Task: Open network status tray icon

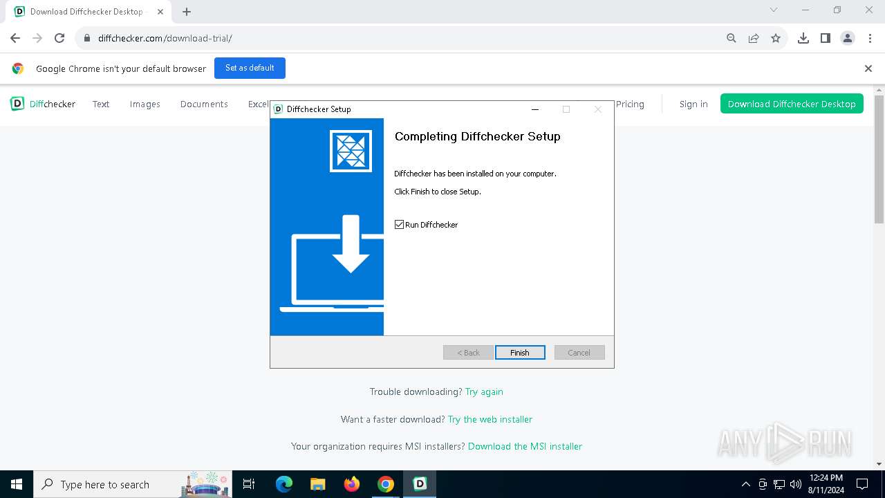Action: pyautogui.click(x=779, y=484)
